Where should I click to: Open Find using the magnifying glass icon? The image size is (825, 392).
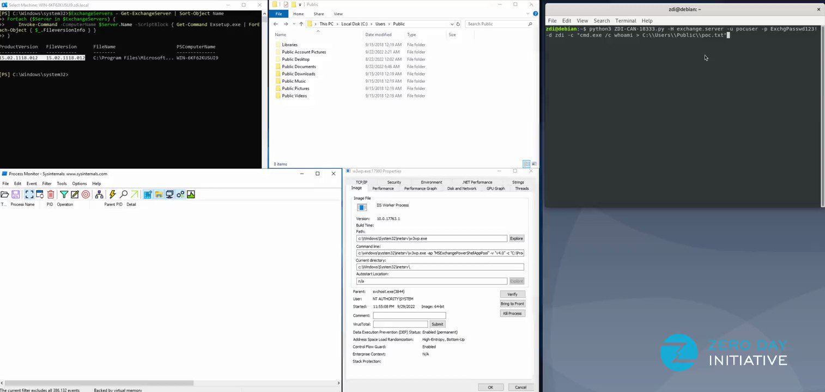tap(124, 194)
